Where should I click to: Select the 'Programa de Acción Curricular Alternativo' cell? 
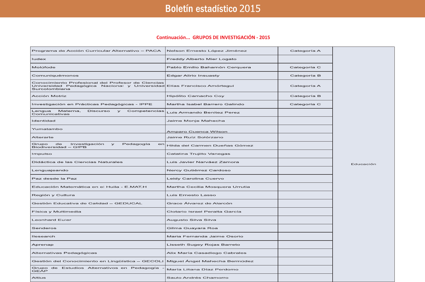[96, 51]
